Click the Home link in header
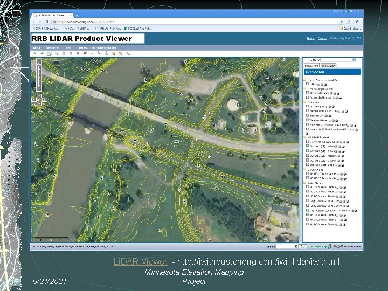 [x=310, y=38]
